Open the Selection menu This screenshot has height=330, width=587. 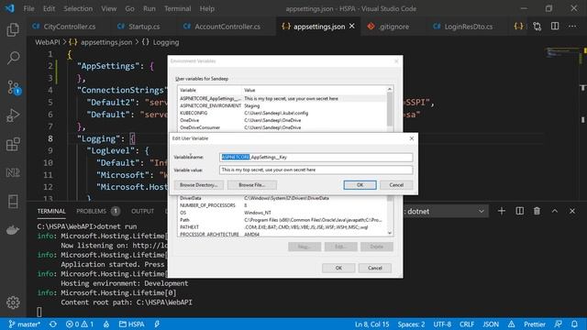(78, 8)
